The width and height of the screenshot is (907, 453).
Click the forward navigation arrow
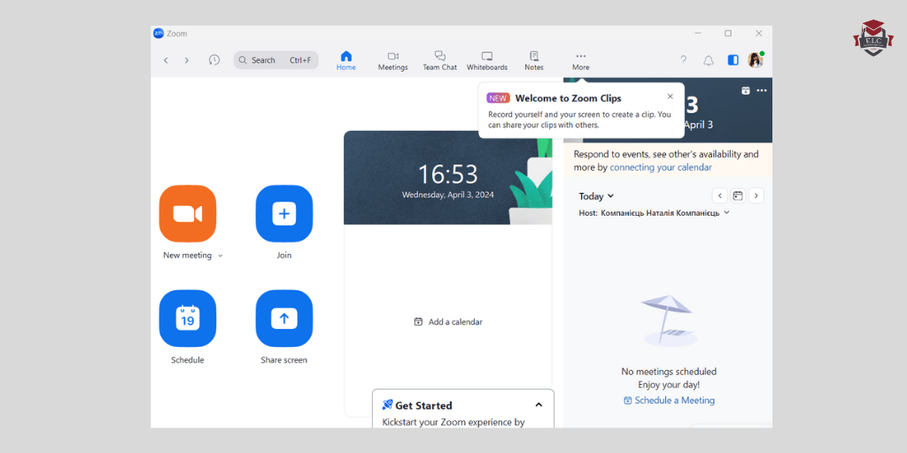(186, 60)
